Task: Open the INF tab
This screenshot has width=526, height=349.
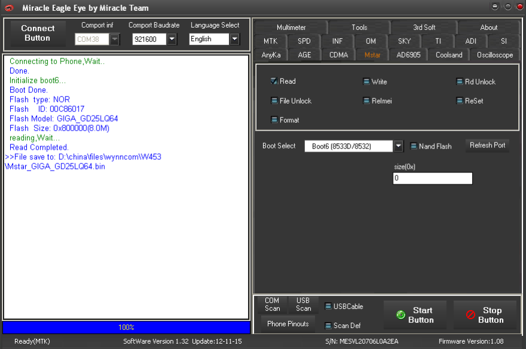Action: coord(337,41)
